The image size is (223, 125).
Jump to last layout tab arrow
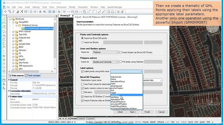pyautogui.click(x=69, y=118)
